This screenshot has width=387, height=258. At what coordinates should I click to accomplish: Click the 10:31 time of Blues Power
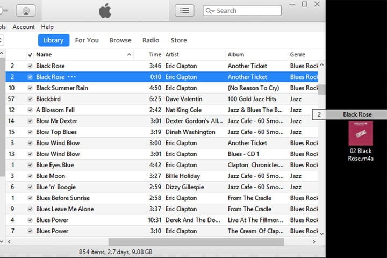154,220
